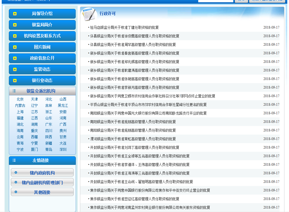Click the search input field at top

click(216, 1)
